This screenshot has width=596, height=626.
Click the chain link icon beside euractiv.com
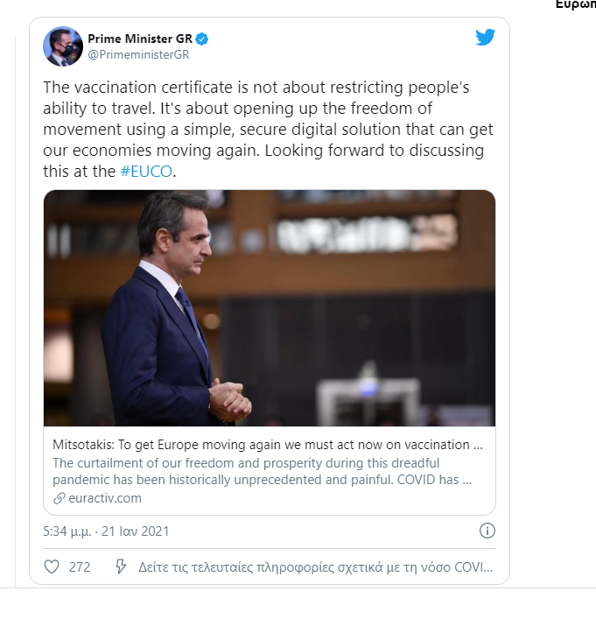coord(60,498)
